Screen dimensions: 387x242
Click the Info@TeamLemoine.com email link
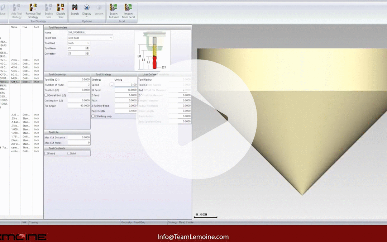[193, 237]
